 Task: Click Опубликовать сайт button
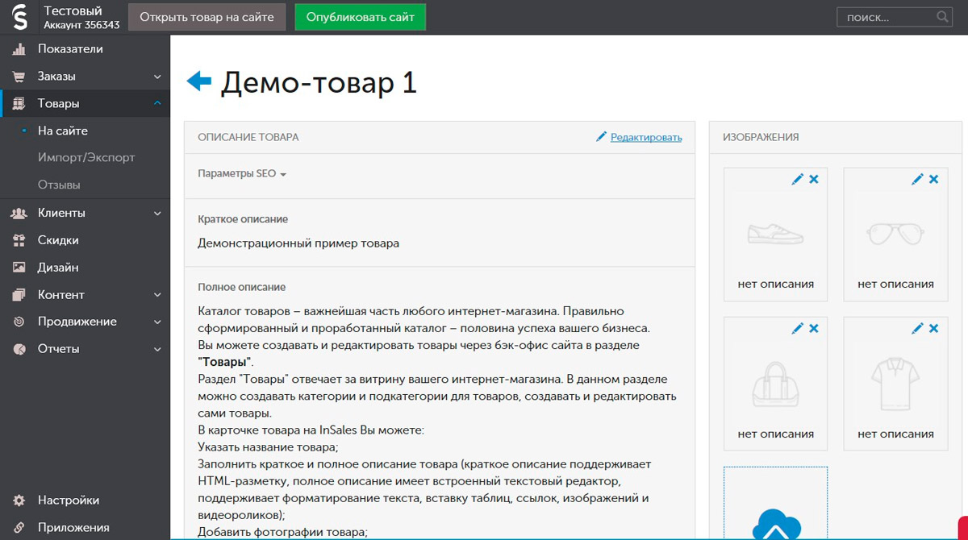pos(360,17)
